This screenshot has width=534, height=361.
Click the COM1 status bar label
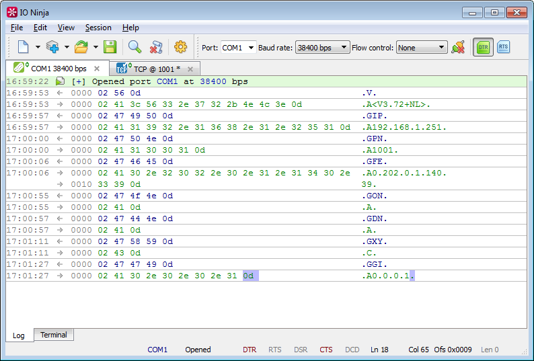click(157, 350)
